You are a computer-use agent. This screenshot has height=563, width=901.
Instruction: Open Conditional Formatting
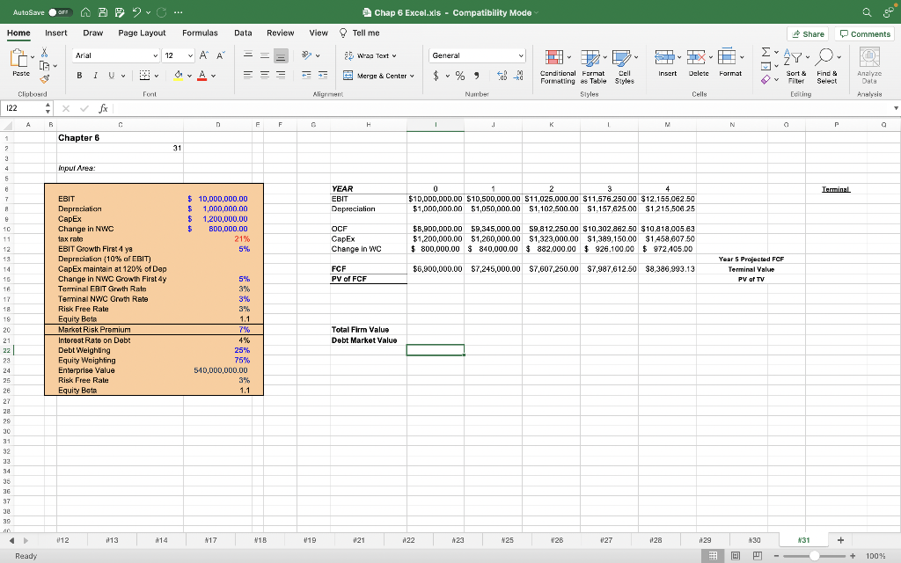coord(557,66)
